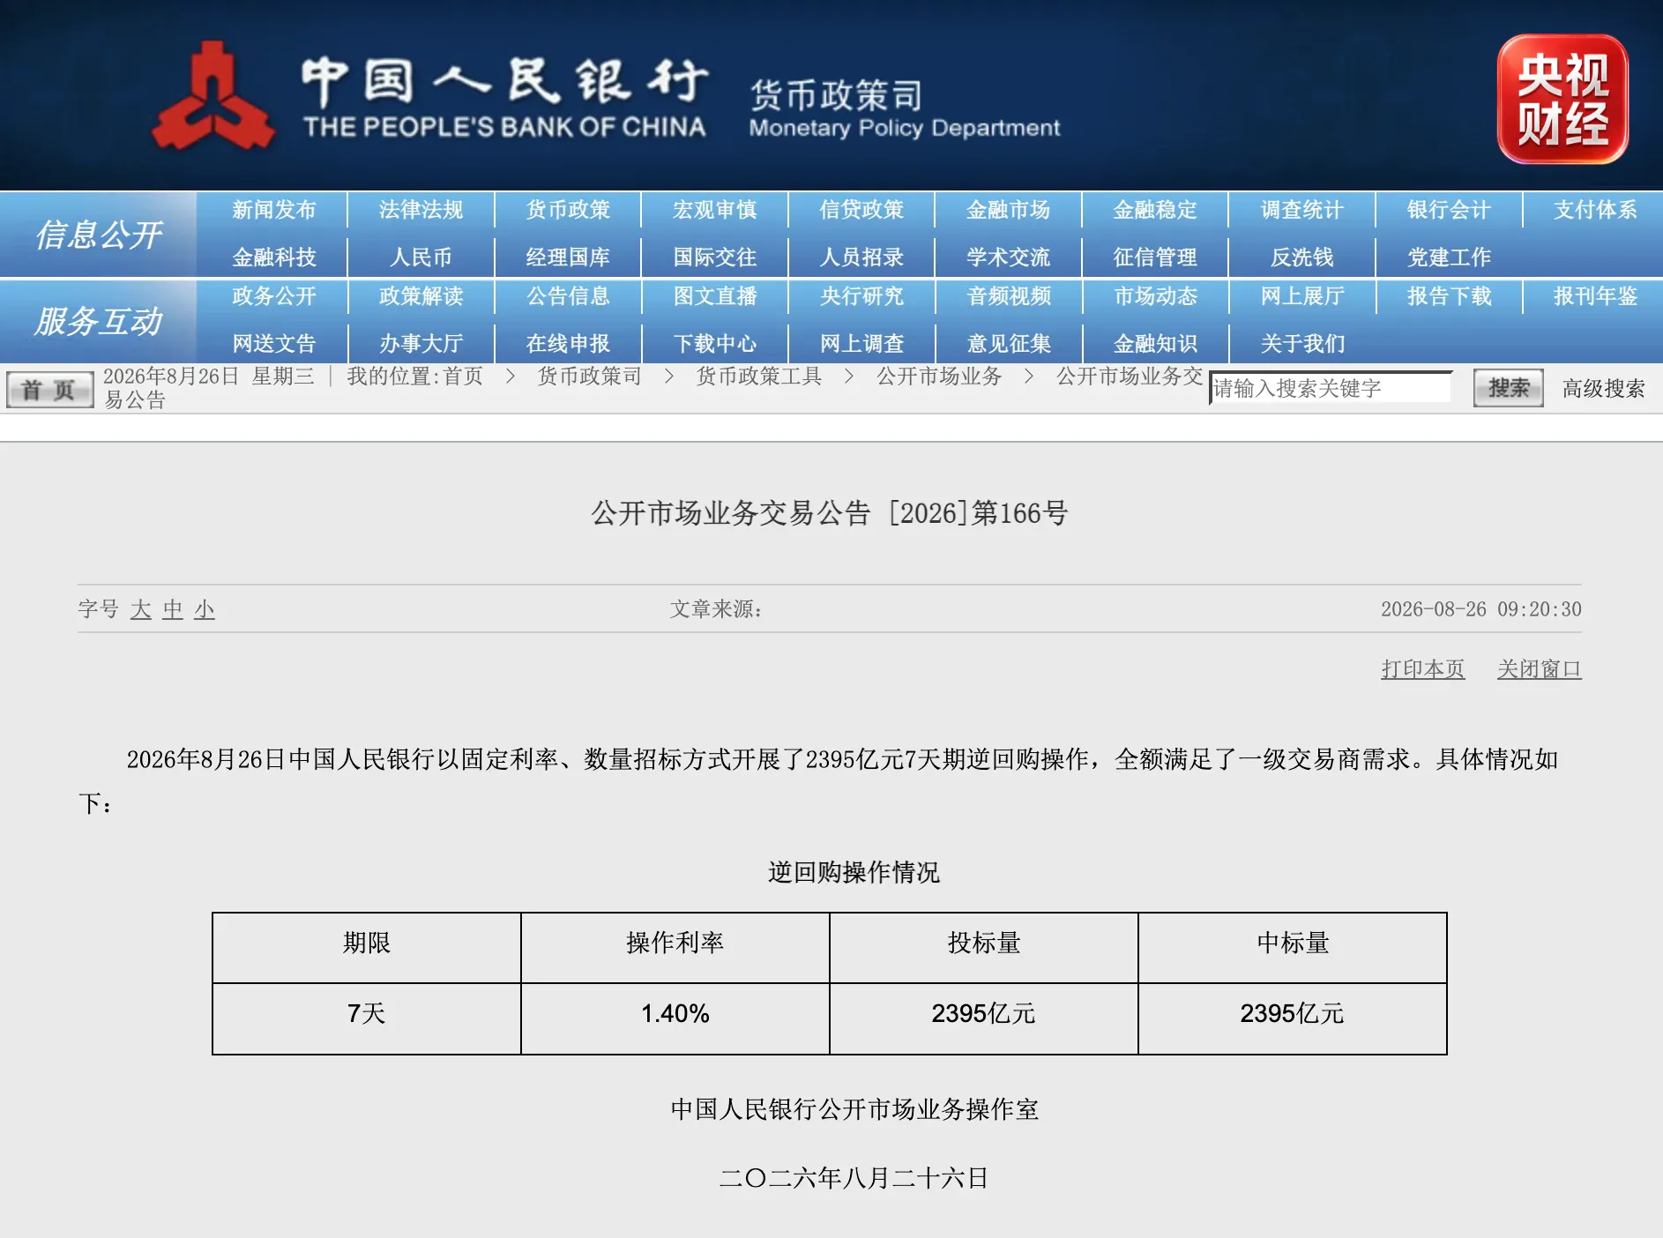This screenshot has width=1663, height=1238.
Task: Open 调查统计 section
Action: coord(1301,210)
